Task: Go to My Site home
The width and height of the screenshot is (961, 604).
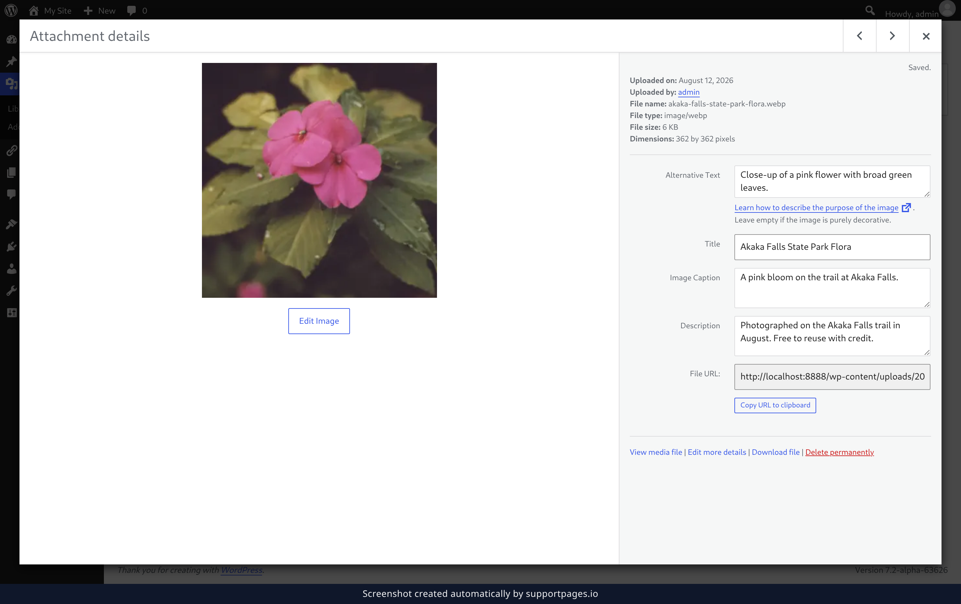Action: coord(50,11)
